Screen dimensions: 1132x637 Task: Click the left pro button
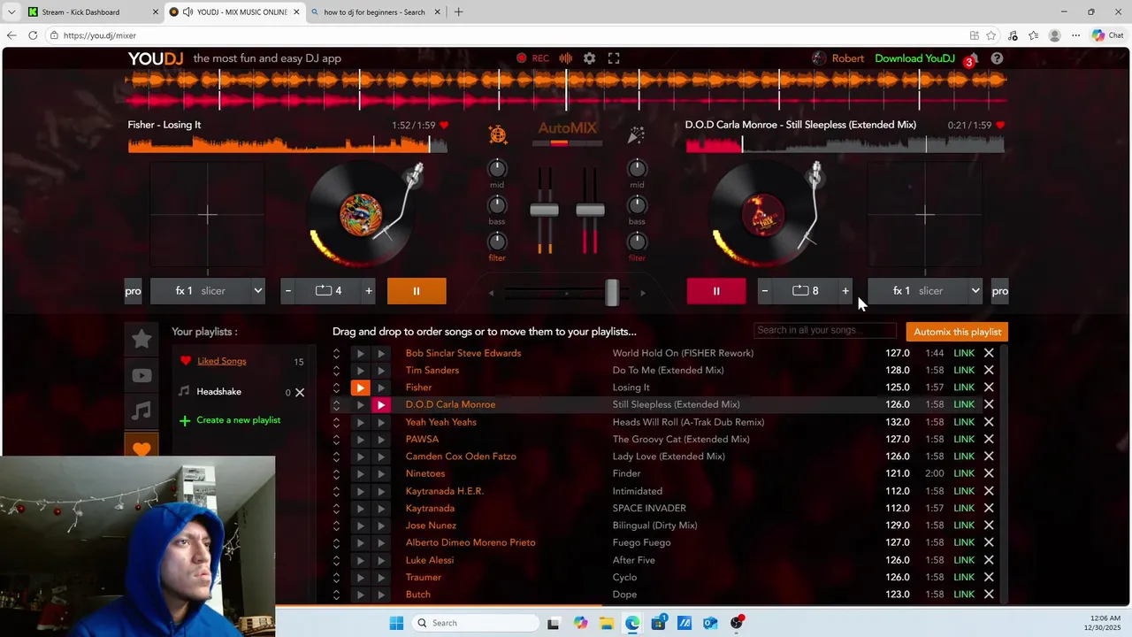click(x=133, y=291)
